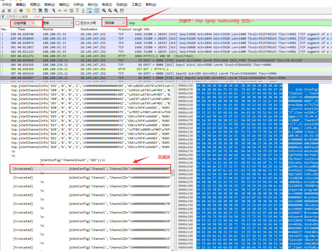
Task: Open the 帮助(H) menu
Action: 151,4
